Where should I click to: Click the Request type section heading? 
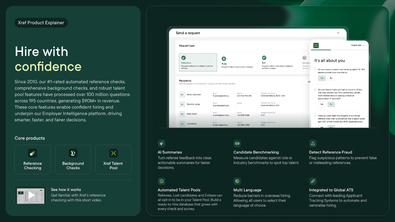pyautogui.click(x=187, y=46)
